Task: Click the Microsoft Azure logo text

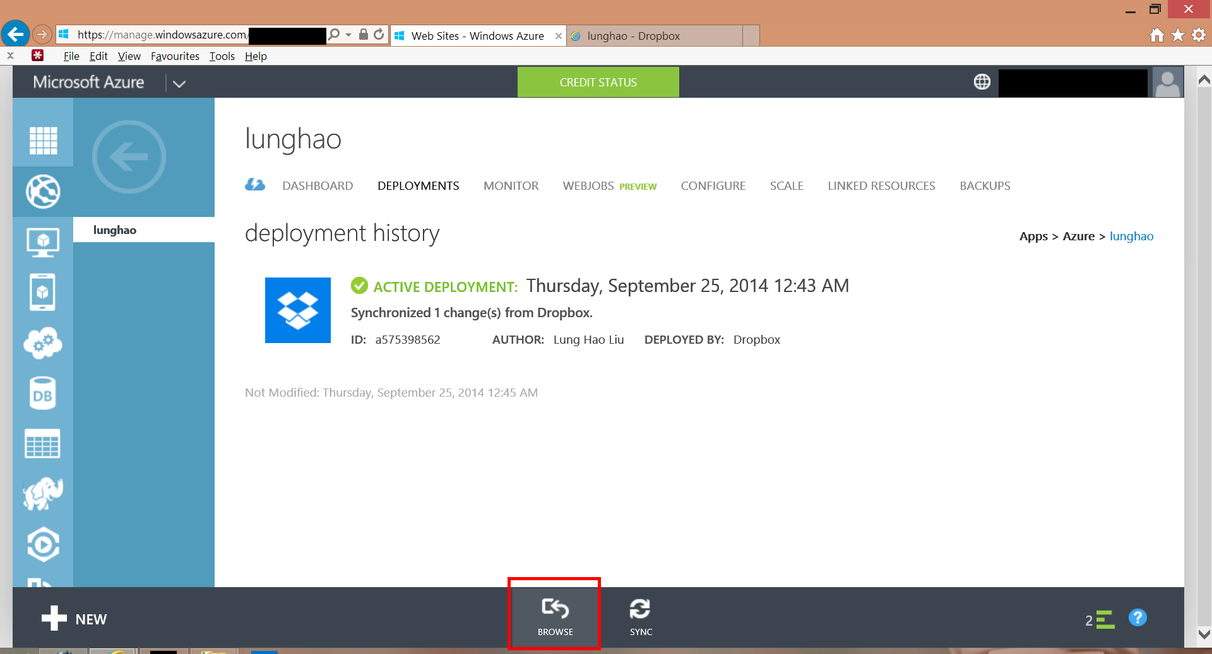Action: (88, 82)
